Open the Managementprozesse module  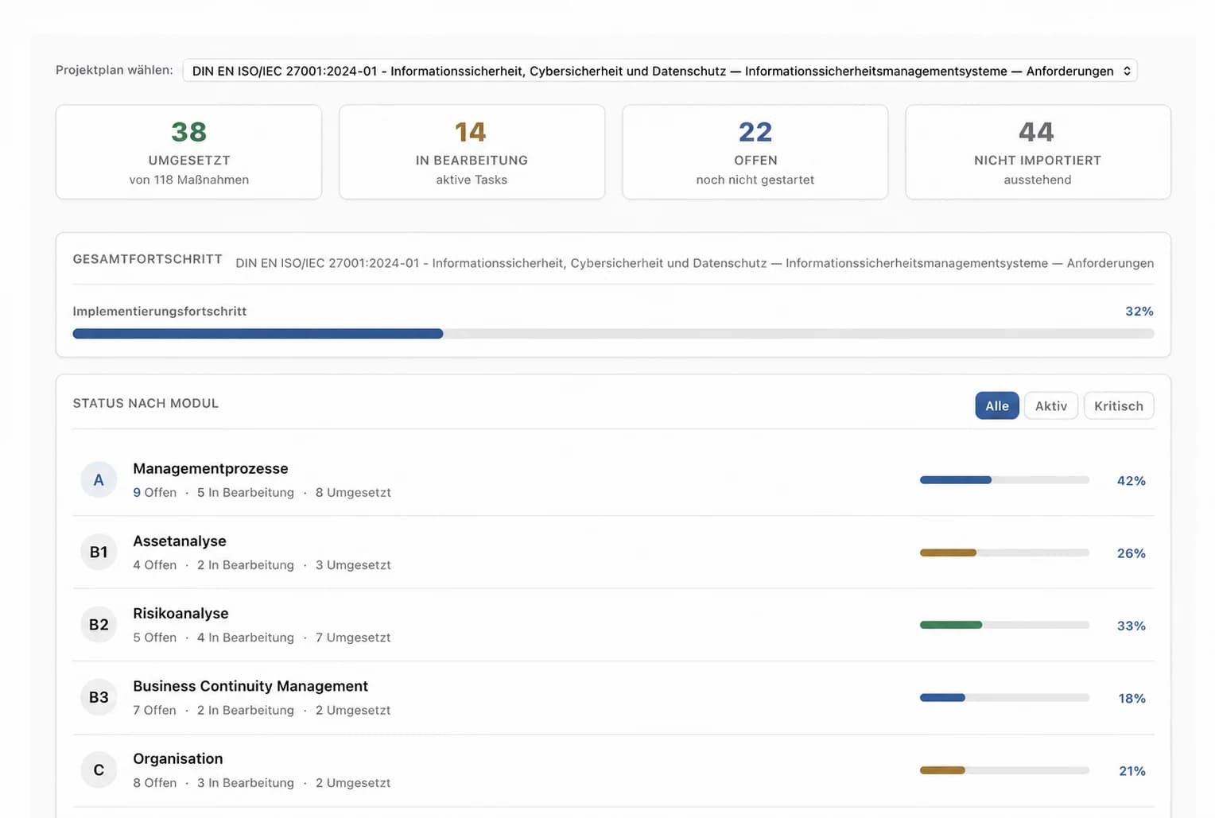click(x=613, y=480)
